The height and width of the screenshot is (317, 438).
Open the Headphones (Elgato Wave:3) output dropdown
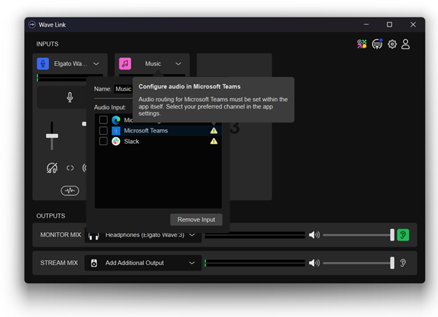coord(143,236)
